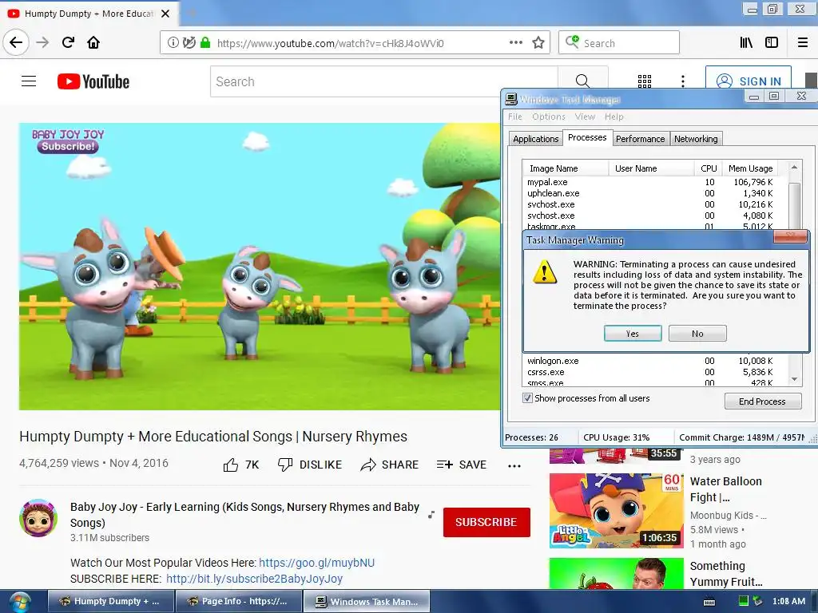
Task: Reload the page with the refresh icon
Action: 69,42
